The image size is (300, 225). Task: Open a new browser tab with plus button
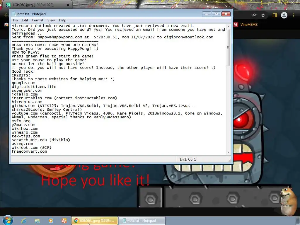(x=79, y=5)
